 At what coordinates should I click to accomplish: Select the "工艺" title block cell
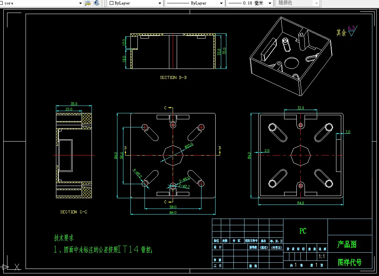click(217, 266)
